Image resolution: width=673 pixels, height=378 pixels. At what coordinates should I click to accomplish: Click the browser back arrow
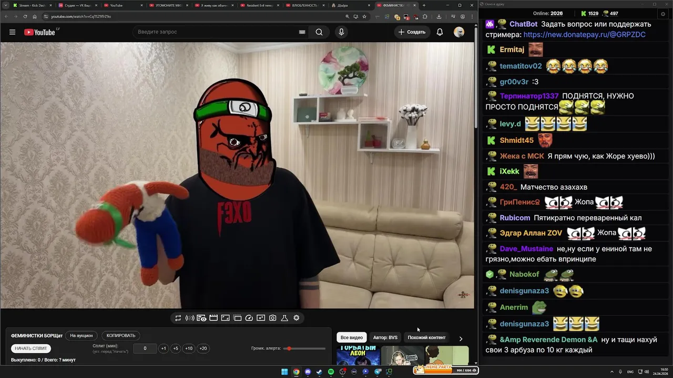point(6,16)
